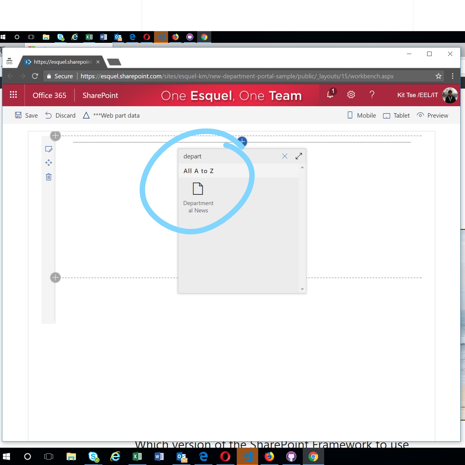Click the address bar URL
Viewport: 465px width, 465px height.
click(237, 76)
